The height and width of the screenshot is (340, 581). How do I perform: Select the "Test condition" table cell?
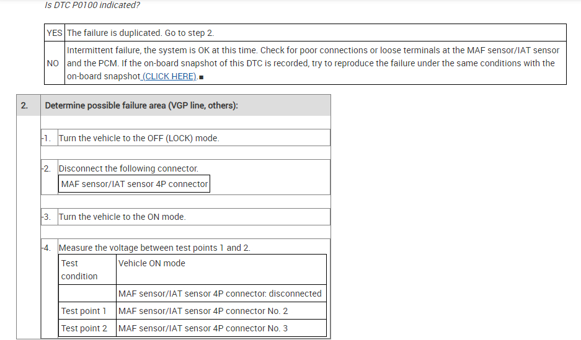point(87,269)
